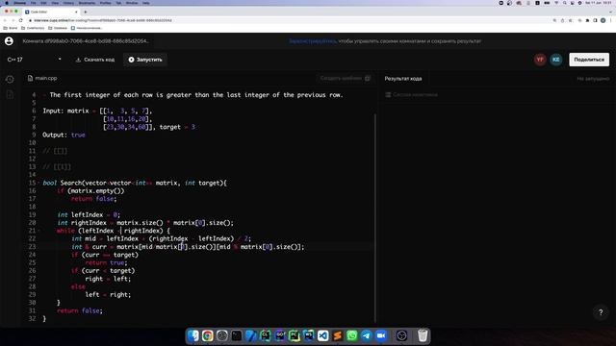Open the Trash in the dock
The height and width of the screenshot is (346, 616).
[423, 335]
